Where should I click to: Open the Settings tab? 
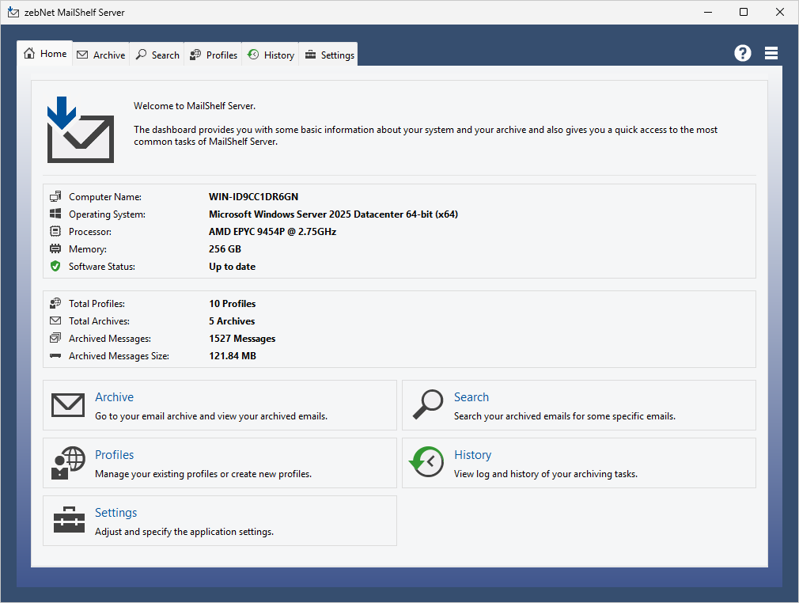click(x=329, y=55)
